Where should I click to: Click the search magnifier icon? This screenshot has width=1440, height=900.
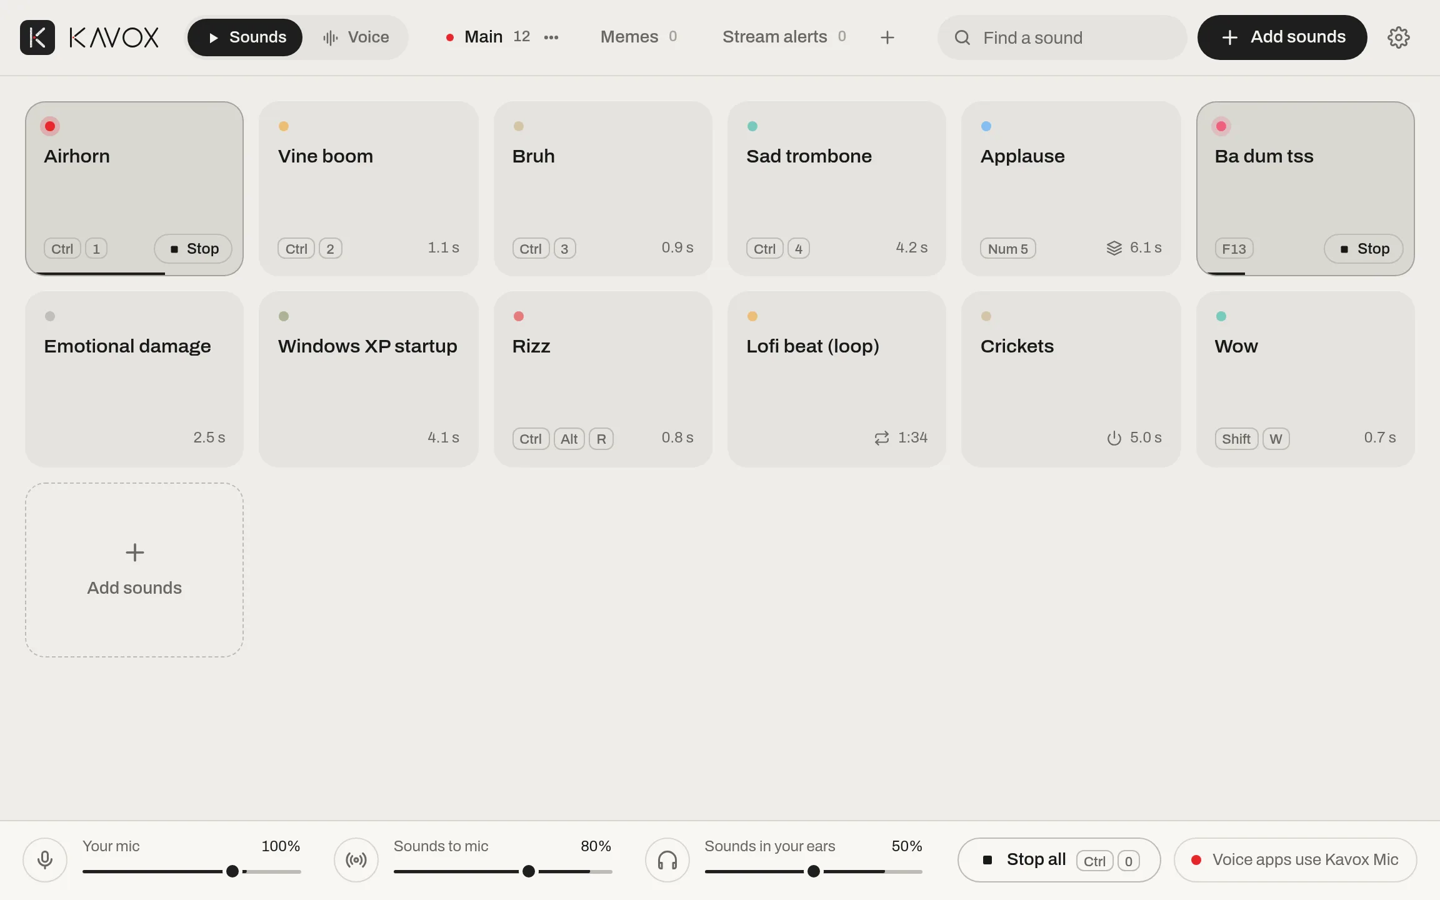[x=962, y=37]
